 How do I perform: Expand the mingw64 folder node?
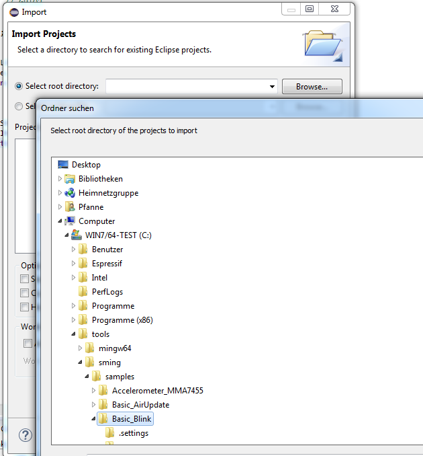click(x=80, y=348)
